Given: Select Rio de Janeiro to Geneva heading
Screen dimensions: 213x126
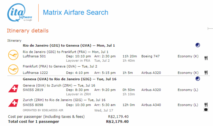Looking at the screenshot, I should [69, 45].
